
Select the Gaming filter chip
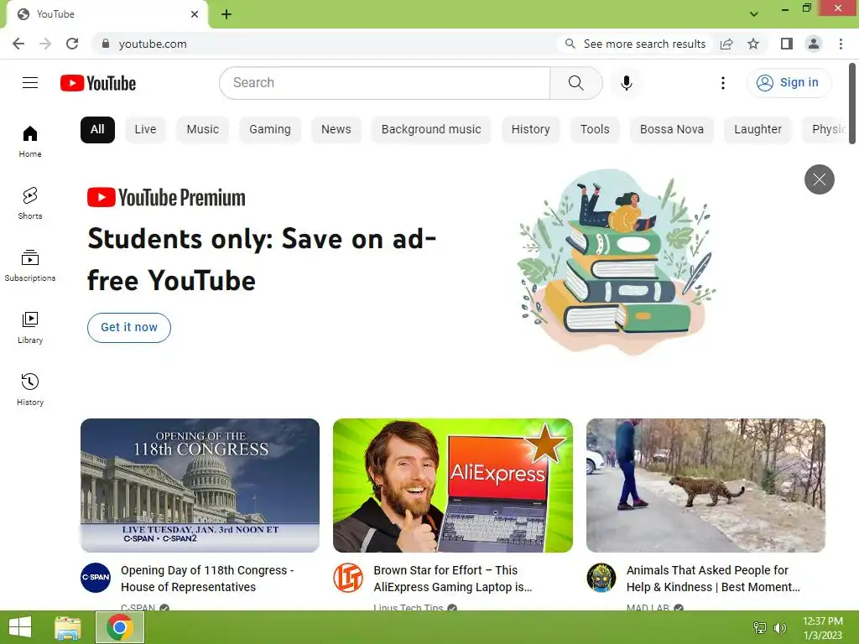pyautogui.click(x=270, y=130)
